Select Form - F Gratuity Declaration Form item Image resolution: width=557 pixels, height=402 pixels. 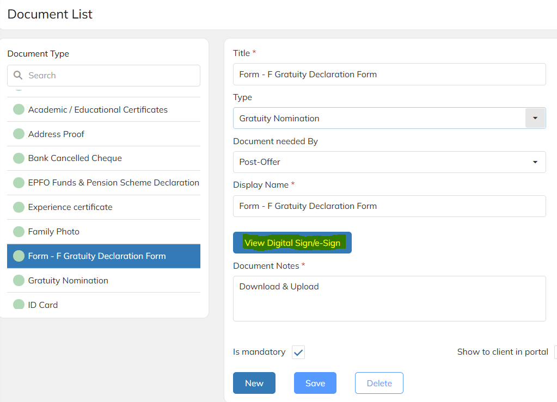pos(97,256)
